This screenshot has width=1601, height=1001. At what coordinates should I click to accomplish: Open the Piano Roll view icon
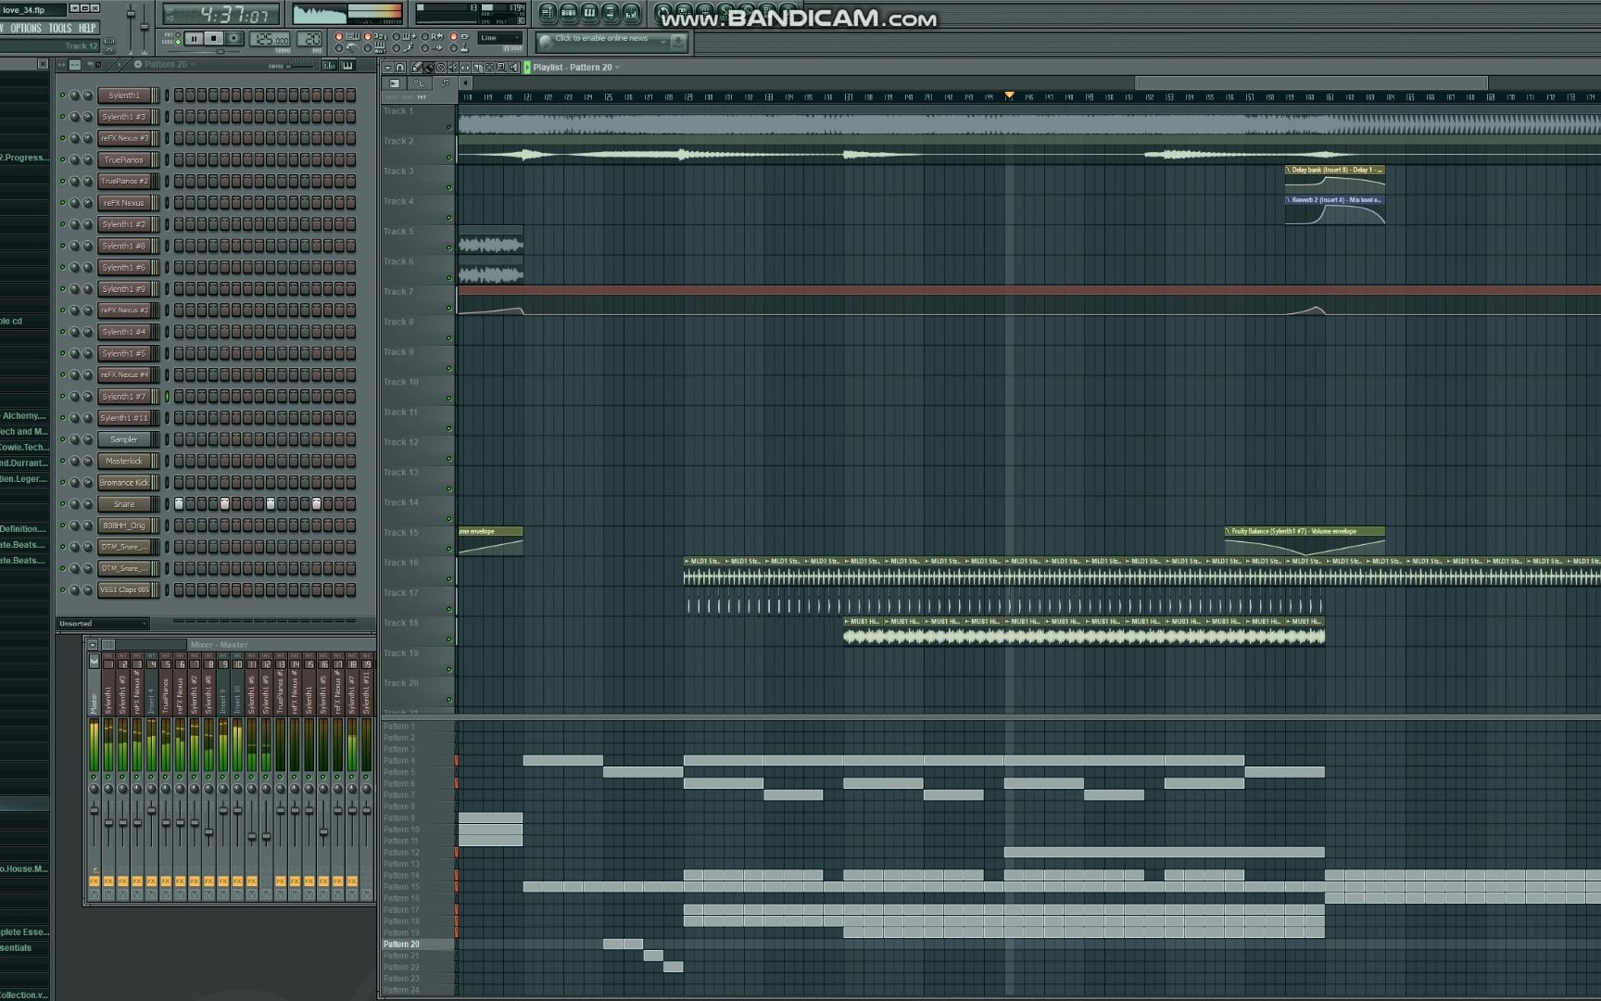(589, 13)
